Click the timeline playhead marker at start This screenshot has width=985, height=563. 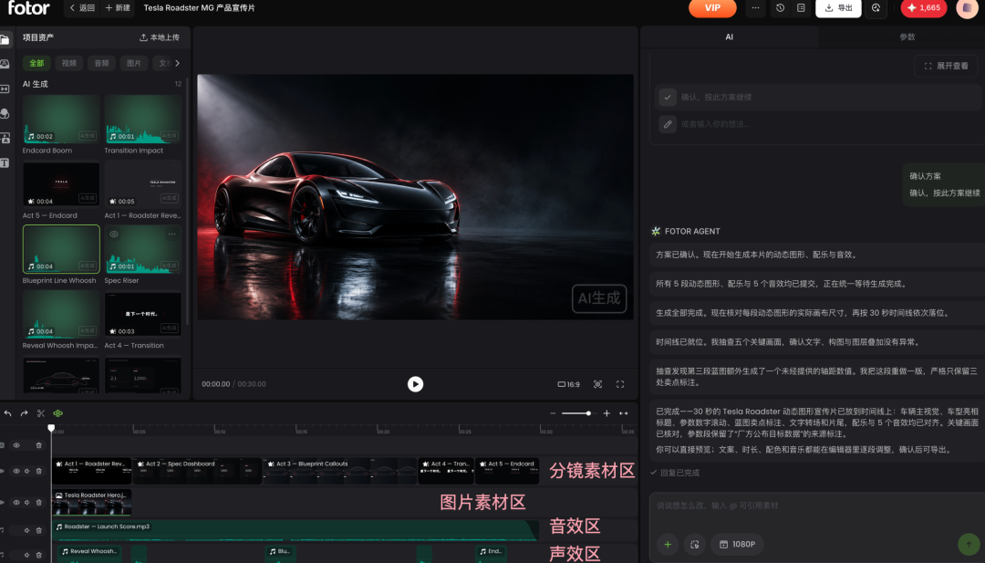(x=51, y=428)
